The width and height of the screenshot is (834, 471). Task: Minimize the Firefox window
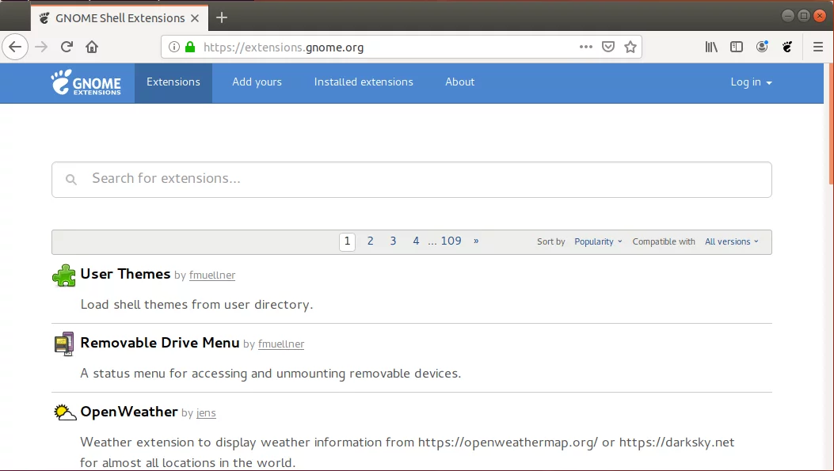pos(788,16)
